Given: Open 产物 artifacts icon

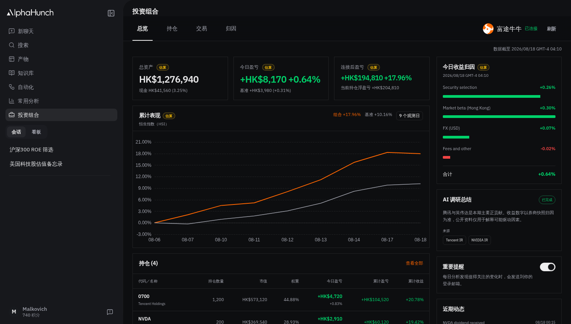Looking at the screenshot, I should (x=12, y=59).
